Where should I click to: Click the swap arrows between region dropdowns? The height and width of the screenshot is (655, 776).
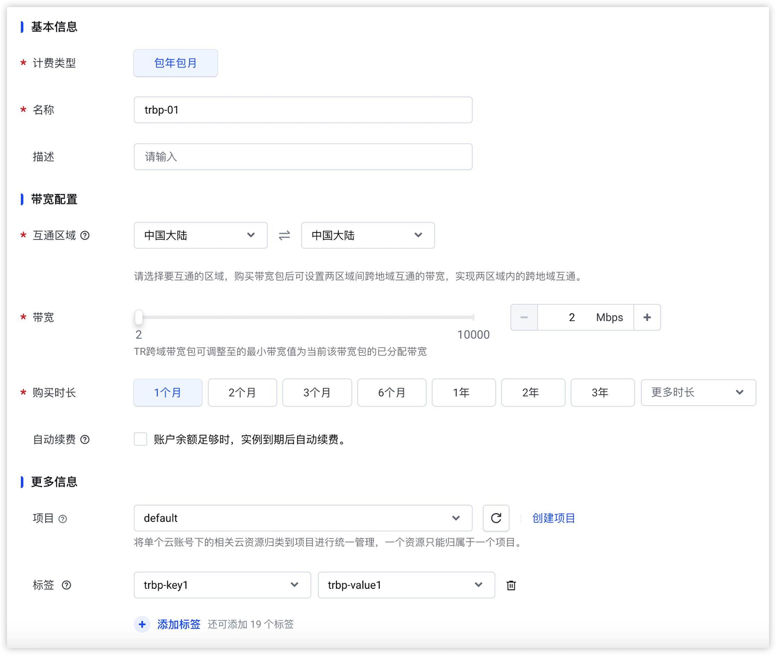tap(284, 236)
